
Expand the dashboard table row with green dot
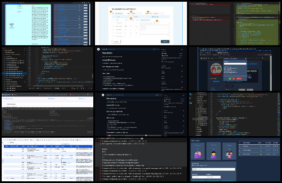point(239,154)
